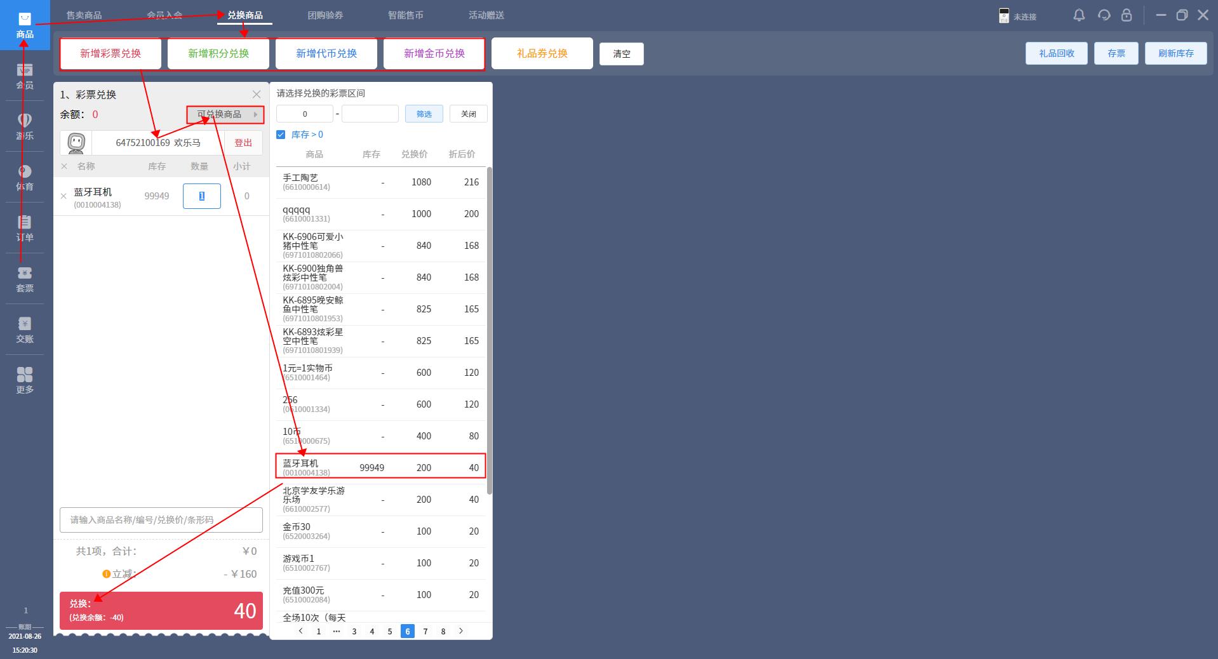
Task: Click the product list vertical scrollbar
Action: tap(490, 330)
